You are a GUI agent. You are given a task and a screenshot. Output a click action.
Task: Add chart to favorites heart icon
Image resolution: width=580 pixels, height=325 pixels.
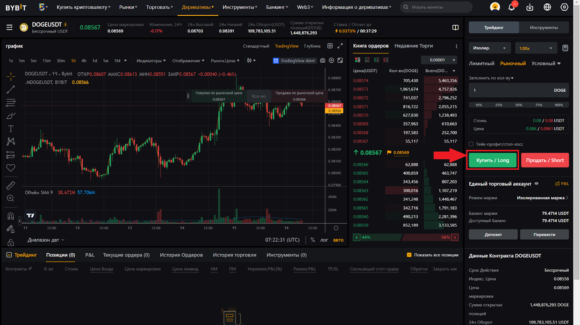[11, 168]
